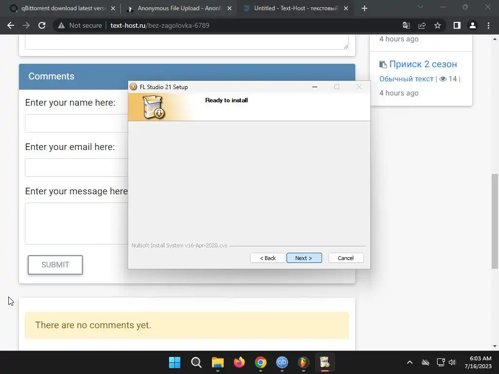Click the scrollbar down arrow
The height and width of the screenshot is (374, 499).
pos(495,346)
